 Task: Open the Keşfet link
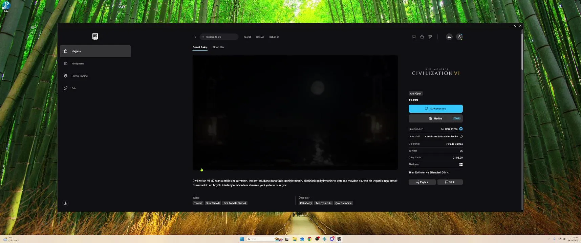tap(247, 37)
